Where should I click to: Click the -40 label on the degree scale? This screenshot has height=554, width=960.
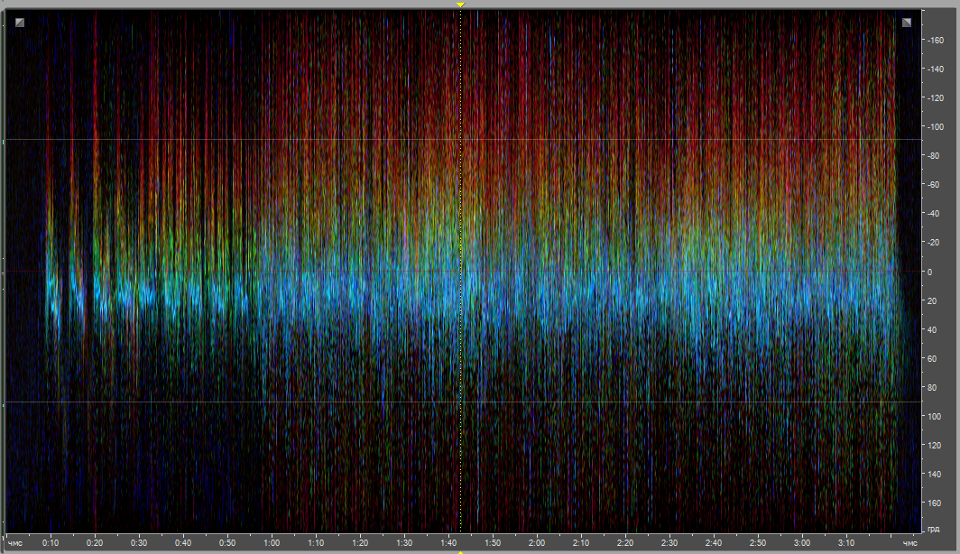coord(933,214)
